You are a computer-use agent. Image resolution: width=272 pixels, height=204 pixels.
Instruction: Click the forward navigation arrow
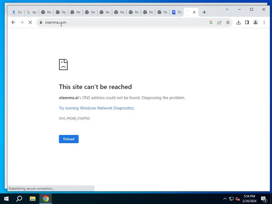click(22, 22)
